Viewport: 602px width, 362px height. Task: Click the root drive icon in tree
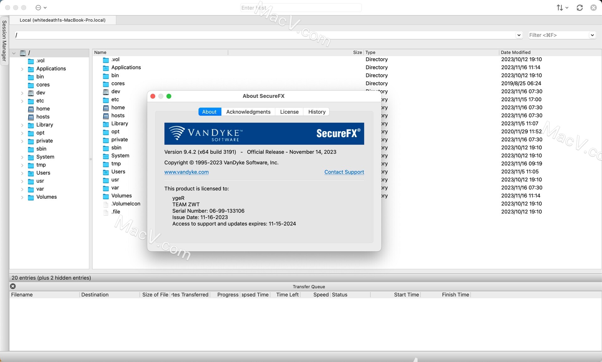click(x=23, y=53)
